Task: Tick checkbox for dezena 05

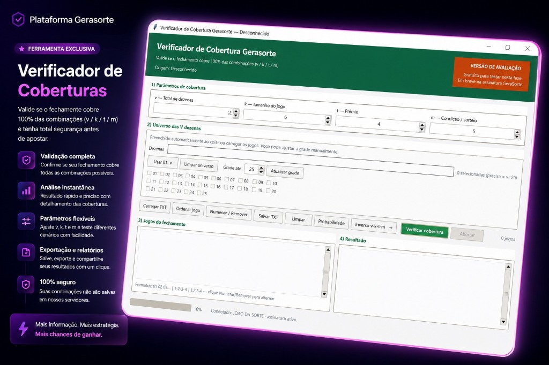Action: 201,177
